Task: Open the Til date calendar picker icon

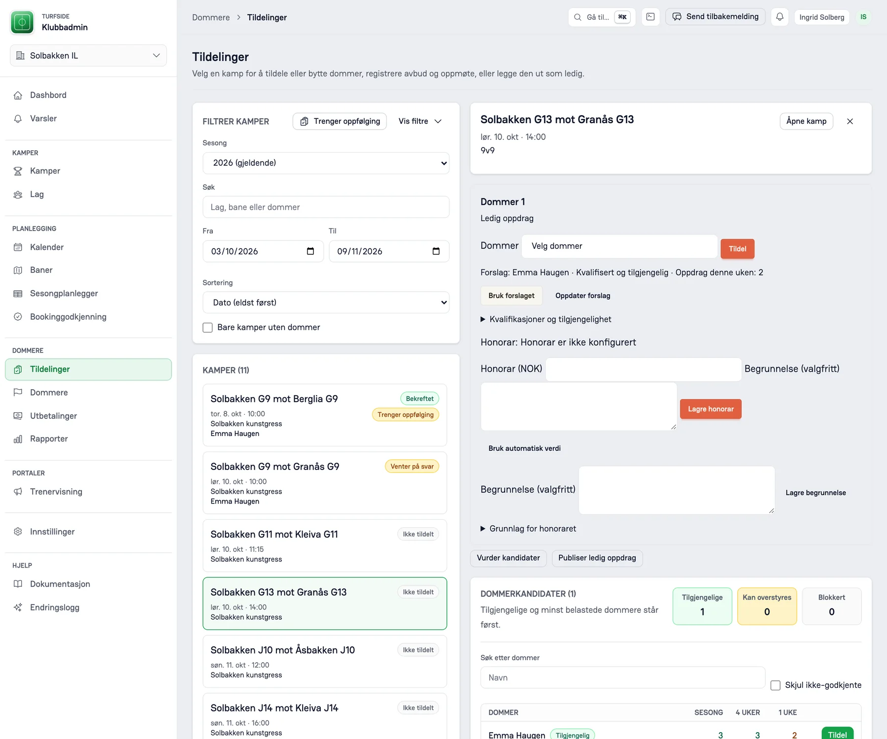Action: click(436, 251)
